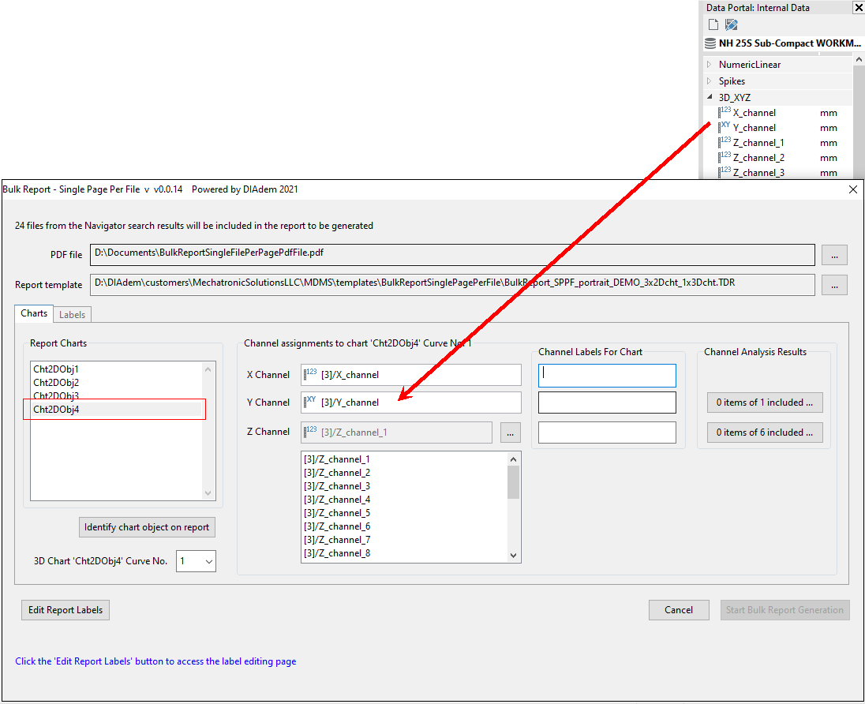865x704 pixels.
Task: Close the Data Portal panel
Action: (858, 8)
